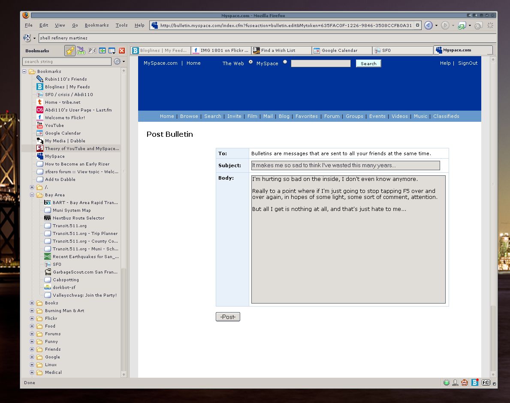Screen dimensions: 510x403
Task: Click into the bulletin Subject field
Action: (345, 165)
